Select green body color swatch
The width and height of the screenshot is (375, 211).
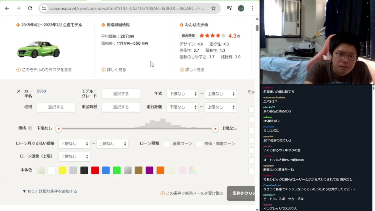tap(117, 170)
